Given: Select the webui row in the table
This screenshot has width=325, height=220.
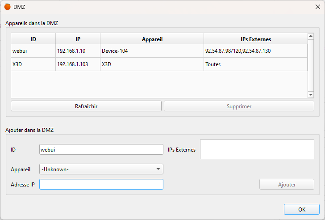Looking at the screenshot, I should [159, 51].
